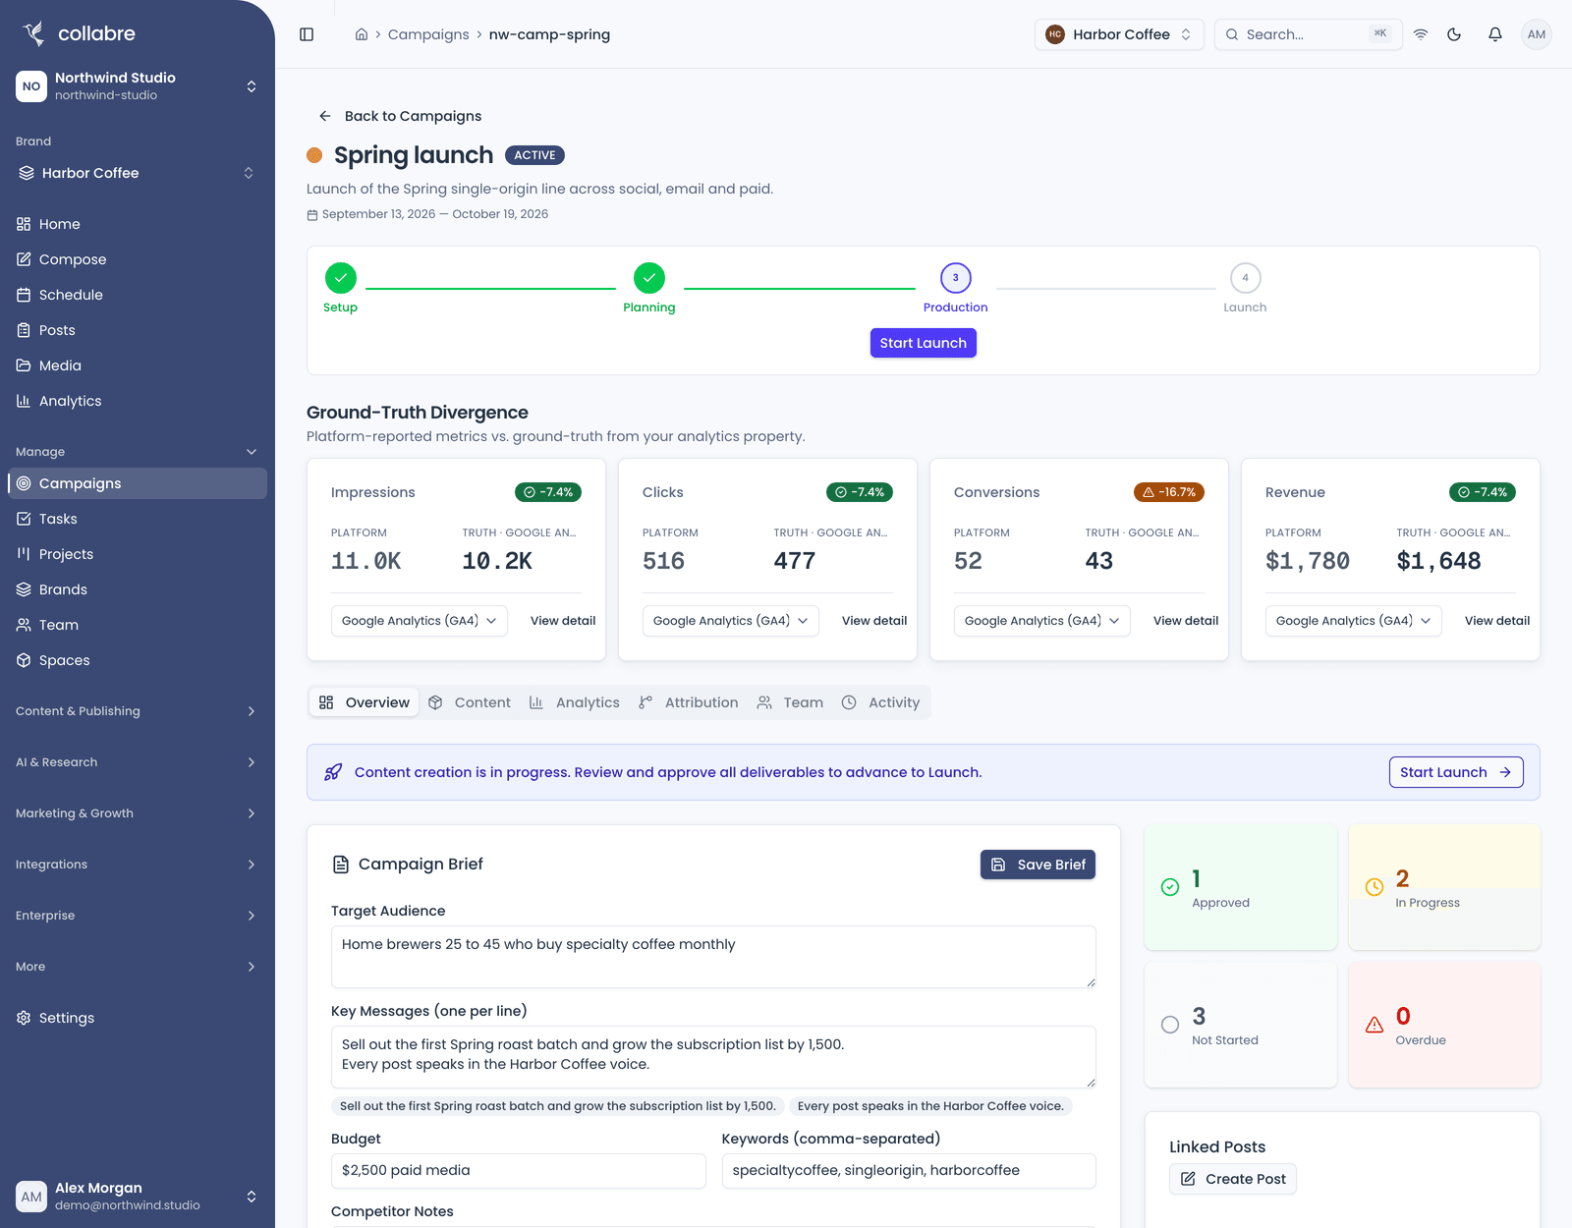Open the Northwind Studio workspace switcher
The image size is (1572, 1228).
[138, 86]
